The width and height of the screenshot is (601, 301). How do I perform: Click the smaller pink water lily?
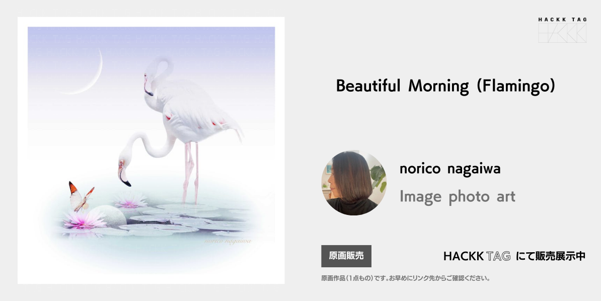pyautogui.click(x=130, y=200)
